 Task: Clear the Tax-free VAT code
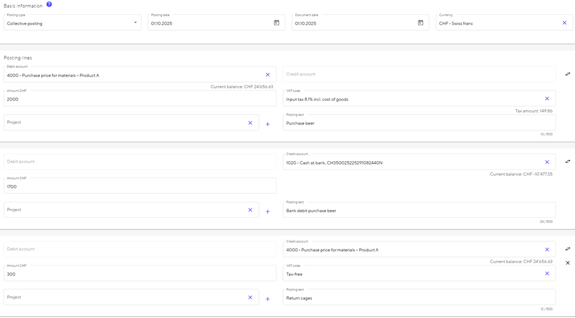point(547,274)
